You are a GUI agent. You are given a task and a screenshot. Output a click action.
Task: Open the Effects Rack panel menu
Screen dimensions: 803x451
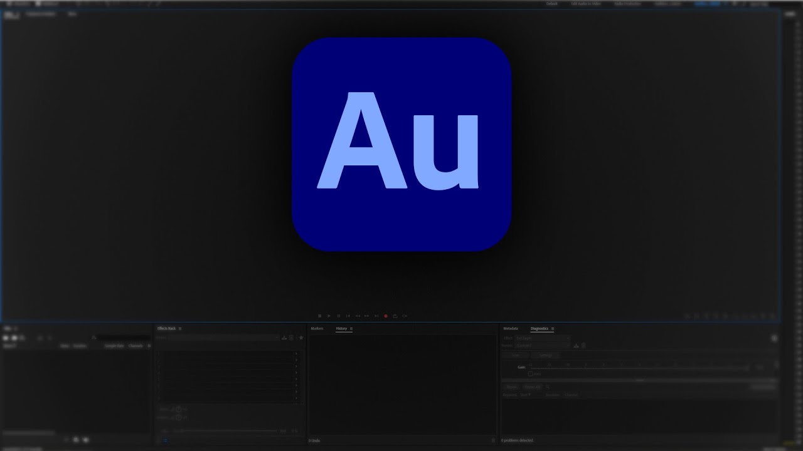pyautogui.click(x=180, y=328)
